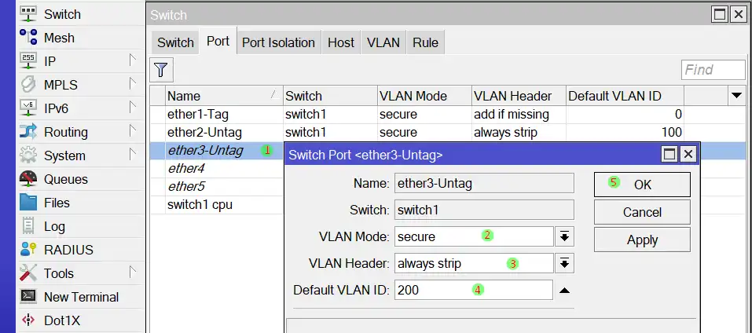752x333 pixels.
Task: Collapse the Default VLAN ID field arrow
Action: 564,290
